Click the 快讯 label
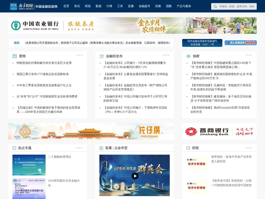Image resolution: width=265 pixels, height=199 pixels. (x=17, y=43)
